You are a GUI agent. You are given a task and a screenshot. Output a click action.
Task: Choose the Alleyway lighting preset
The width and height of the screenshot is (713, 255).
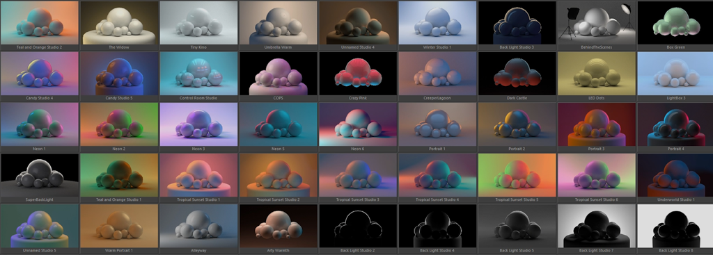pos(198,226)
